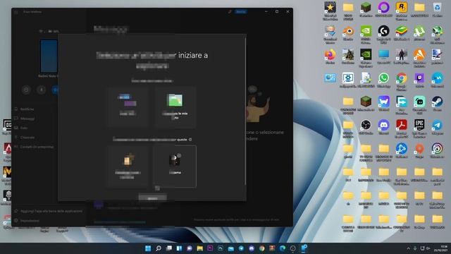This screenshot has height=254, width=451.
Task: Open the Blender desktop shortcut
Action: point(348,31)
